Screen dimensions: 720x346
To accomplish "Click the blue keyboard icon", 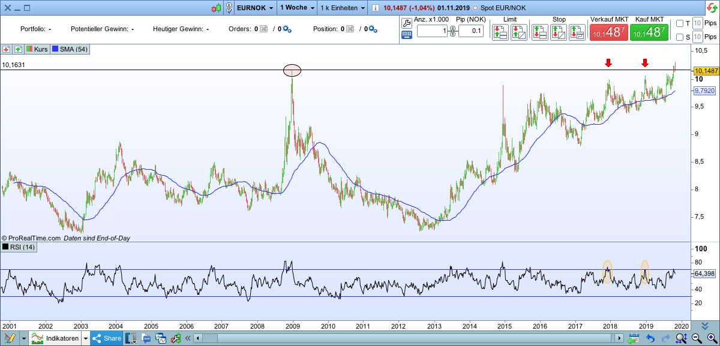I will click(406, 34).
